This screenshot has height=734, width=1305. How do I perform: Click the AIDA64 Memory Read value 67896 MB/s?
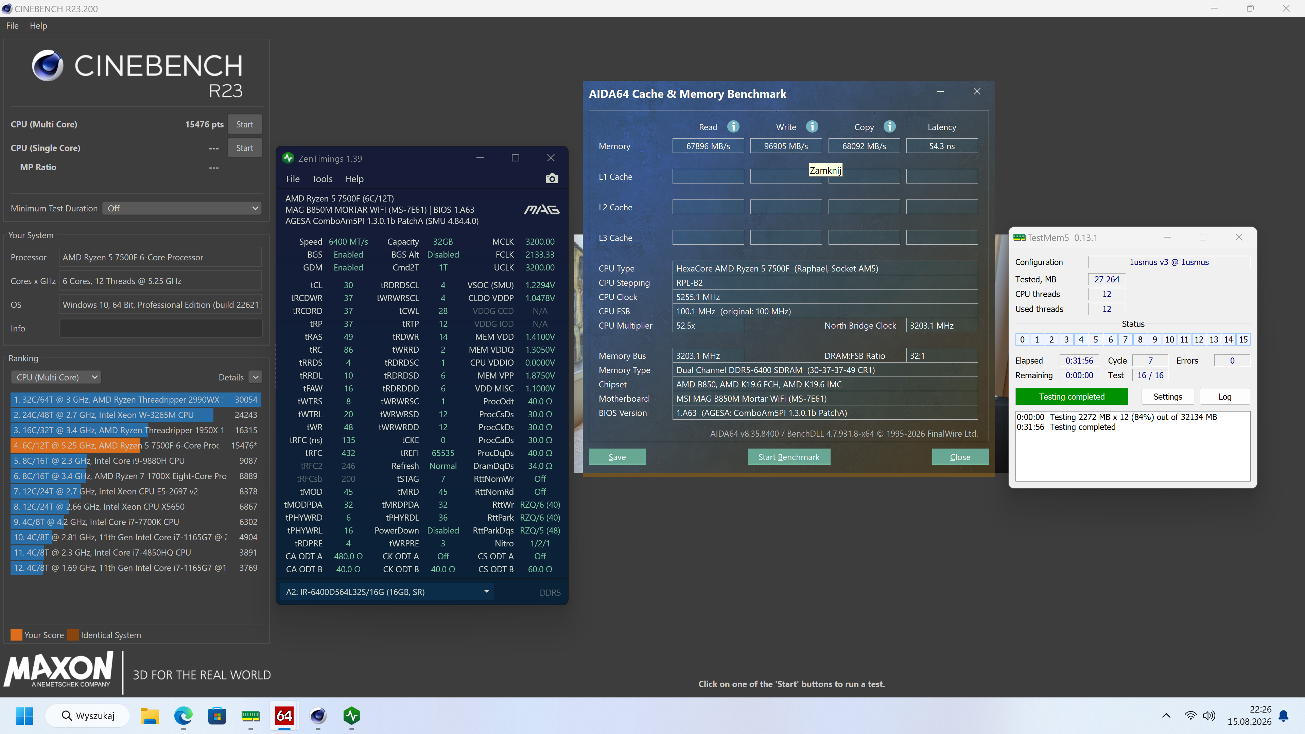[x=708, y=146]
